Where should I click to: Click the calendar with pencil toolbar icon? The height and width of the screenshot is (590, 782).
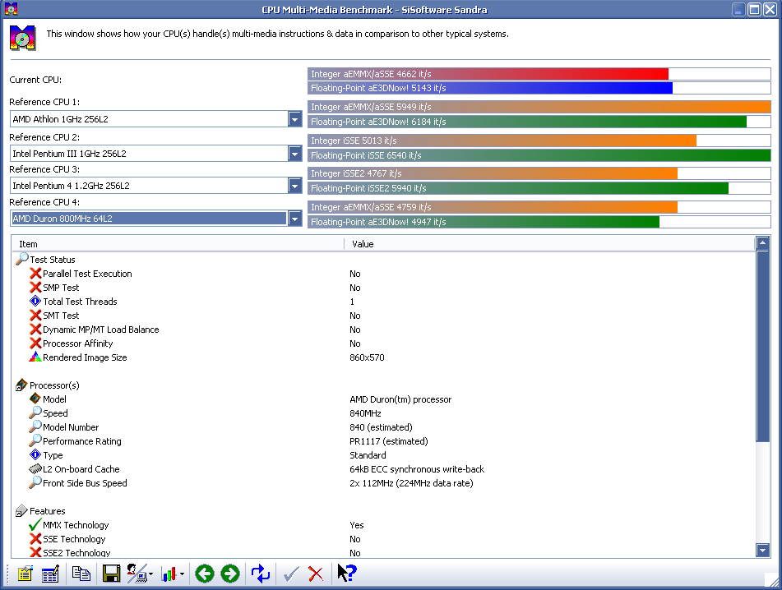tap(50, 574)
